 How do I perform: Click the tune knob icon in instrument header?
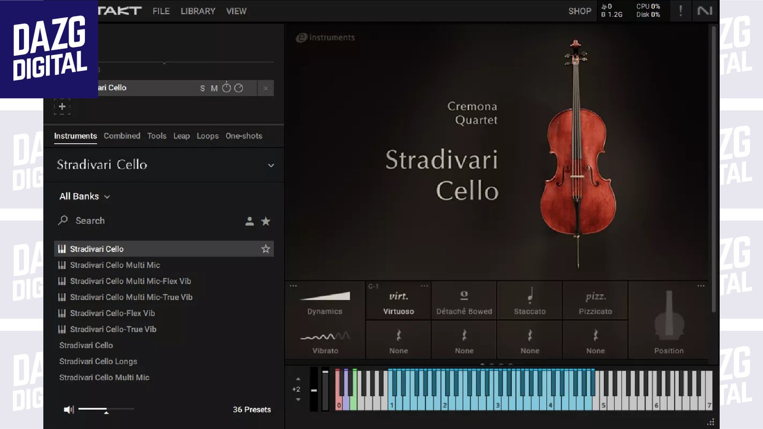click(227, 88)
